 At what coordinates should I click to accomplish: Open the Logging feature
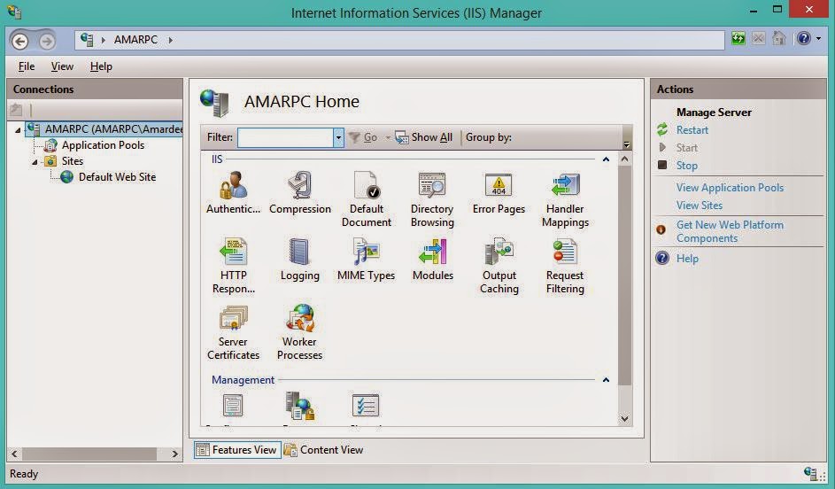300,259
